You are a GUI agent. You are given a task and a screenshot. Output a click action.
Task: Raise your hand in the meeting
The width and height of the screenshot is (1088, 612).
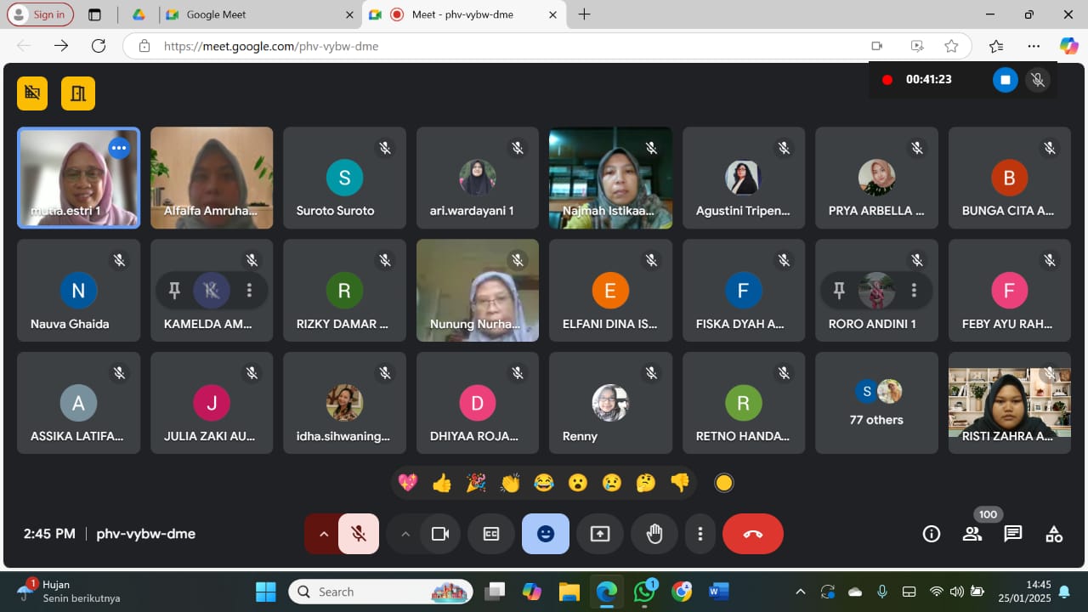[x=654, y=534]
